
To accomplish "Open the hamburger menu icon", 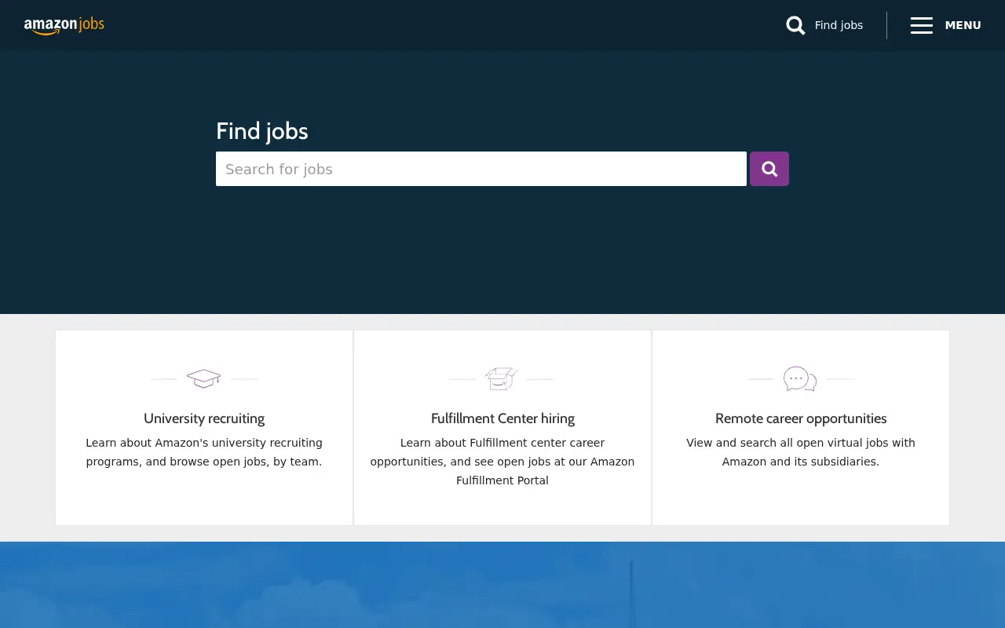I will coord(922,25).
